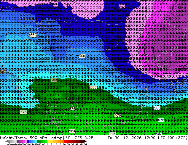Select the bright magenta swatch in the legend
The width and height of the screenshot is (188, 145).
[24, 141]
